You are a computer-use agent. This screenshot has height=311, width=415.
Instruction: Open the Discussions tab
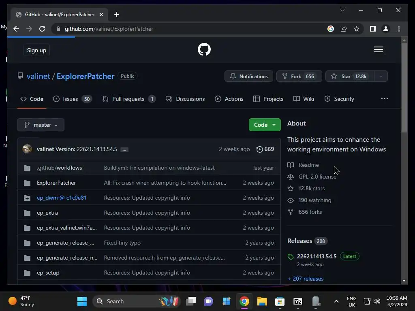coord(185,99)
